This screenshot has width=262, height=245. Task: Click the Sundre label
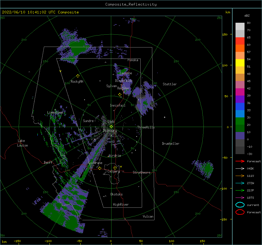(x=88, y=121)
